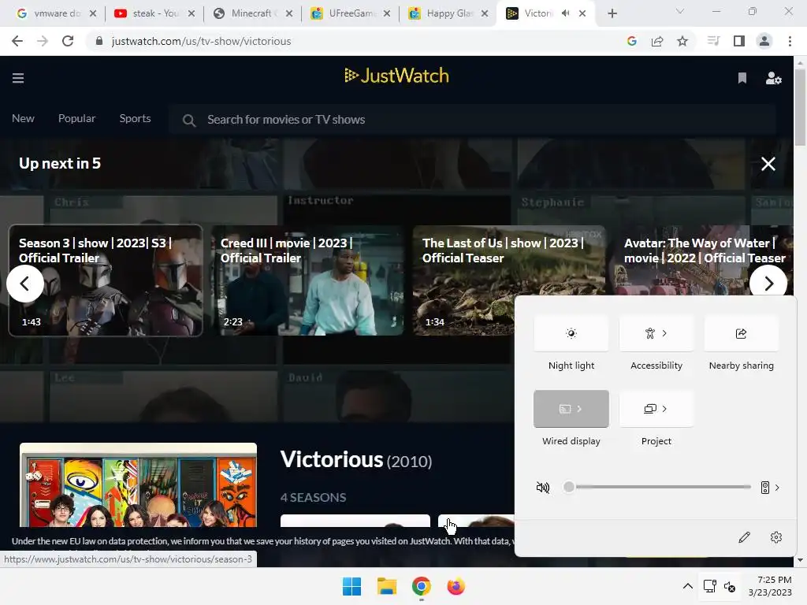
Task: Open the New section
Action: [x=23, y=118]
